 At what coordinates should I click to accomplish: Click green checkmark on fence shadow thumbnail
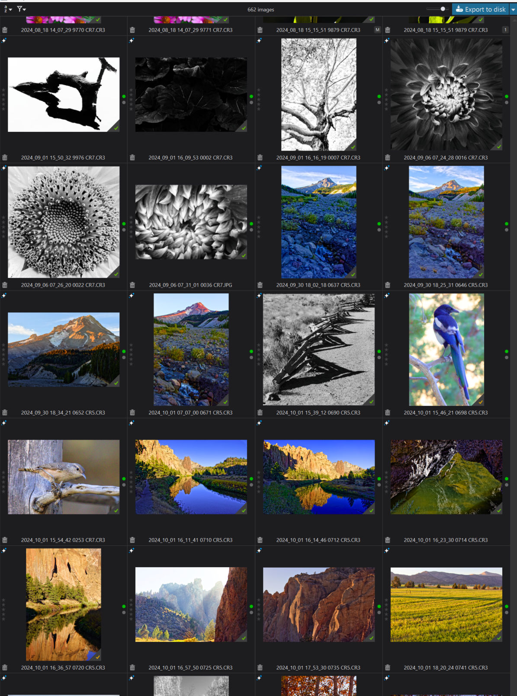pos(371,402)
